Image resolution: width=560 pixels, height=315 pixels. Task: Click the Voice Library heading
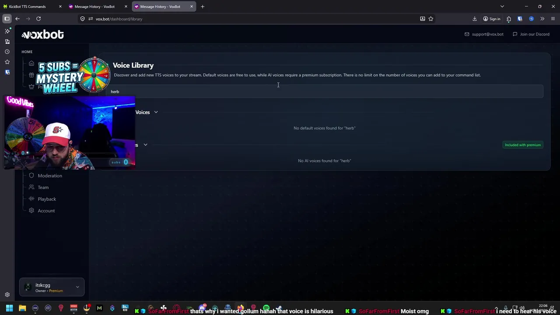click(133, 65)
